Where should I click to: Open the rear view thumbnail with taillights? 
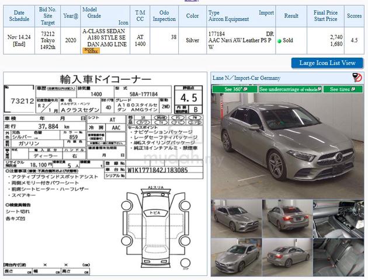point(287,218)
